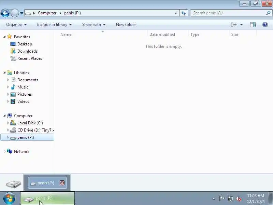Select Computer in navigation pane
The height and width of the screenshot is (205, 273).
[23, 116]
